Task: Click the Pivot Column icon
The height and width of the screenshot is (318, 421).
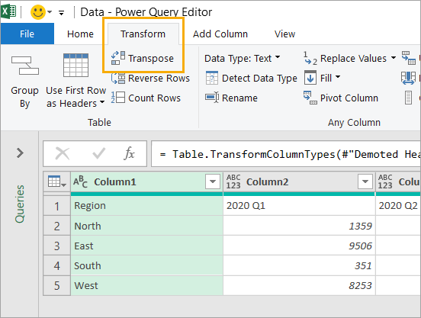Action: 310,98
